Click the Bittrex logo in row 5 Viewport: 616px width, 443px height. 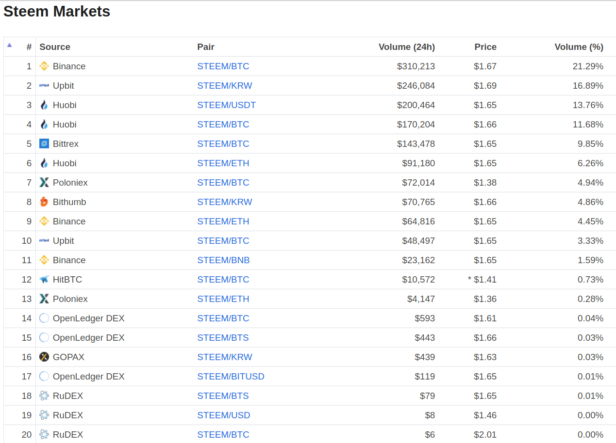coord(44,144)
